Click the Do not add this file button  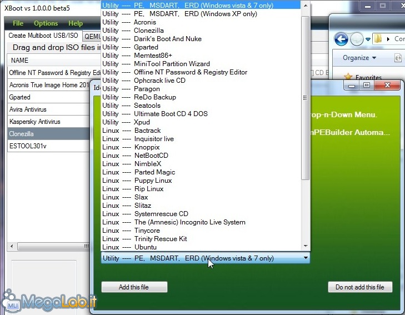click(x=360, y=287)
